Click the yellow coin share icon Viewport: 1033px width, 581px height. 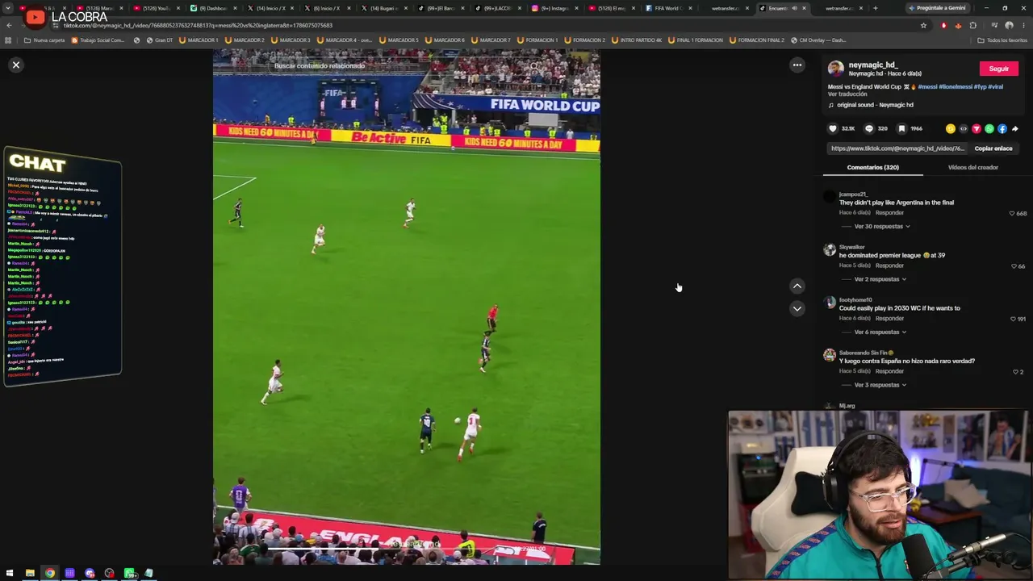coord(951,128)
